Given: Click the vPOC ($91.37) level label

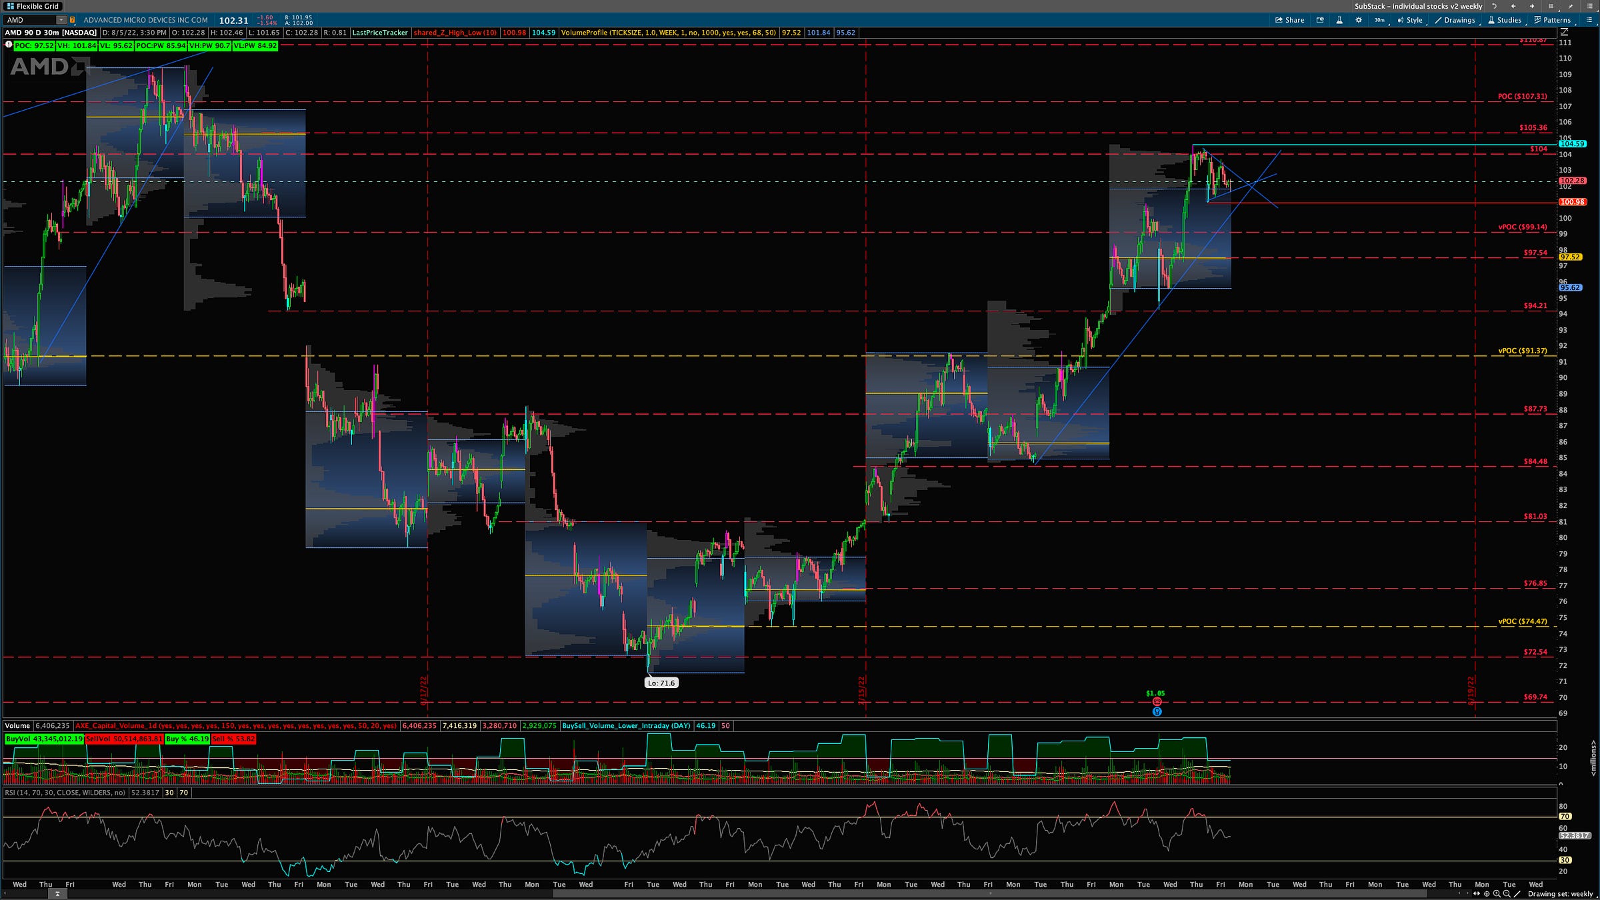Looking at the screenshot, I should tap(1522, 350).
